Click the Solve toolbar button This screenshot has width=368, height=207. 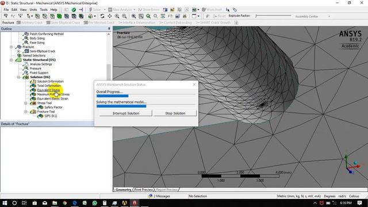click(94, 10)
